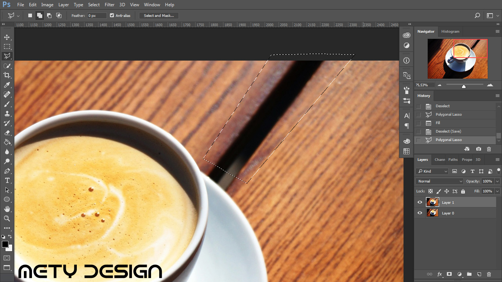Select the Clone Stamp tool
The image size is (502, 282).
coord(7,113)
